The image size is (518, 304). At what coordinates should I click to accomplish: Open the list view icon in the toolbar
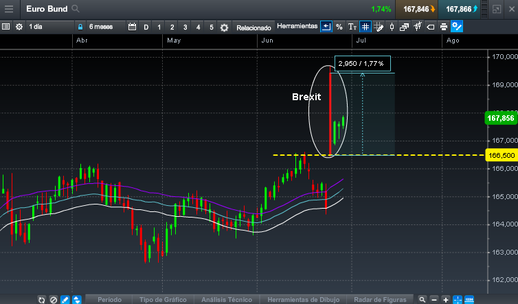pos(5,27)
